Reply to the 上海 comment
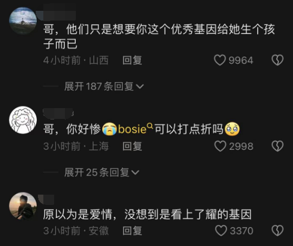This screenshot has width=293, height=246. point(132,146)
